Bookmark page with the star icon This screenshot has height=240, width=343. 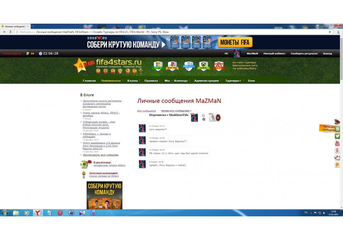coord(330,32)
